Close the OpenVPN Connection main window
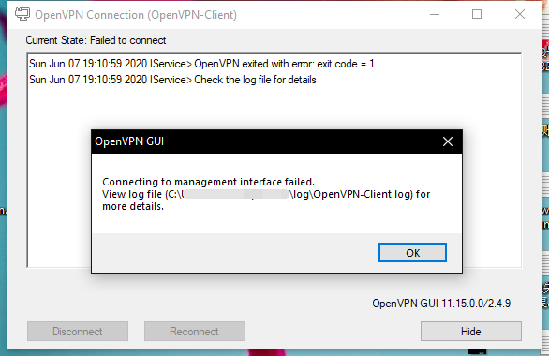Image resolution: width=549 pixels, height=356 pixels. click(x=520, y=14)
